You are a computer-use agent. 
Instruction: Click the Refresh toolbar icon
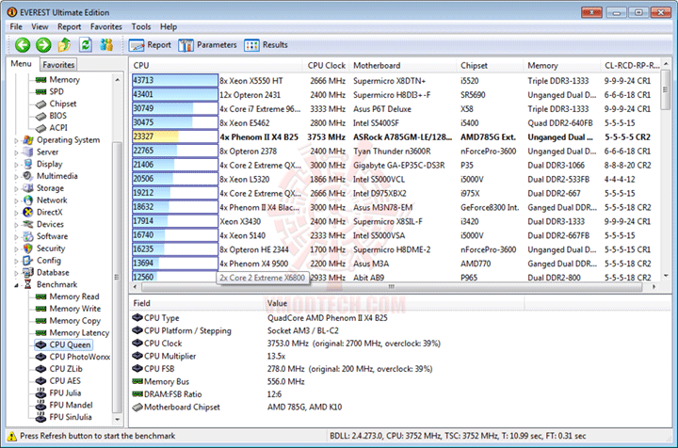(x=86, y=44)
